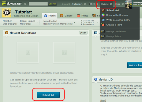Open the [link] in deviantID text
This screenshot has width=142, height=102.
click(x=103, y=101)
